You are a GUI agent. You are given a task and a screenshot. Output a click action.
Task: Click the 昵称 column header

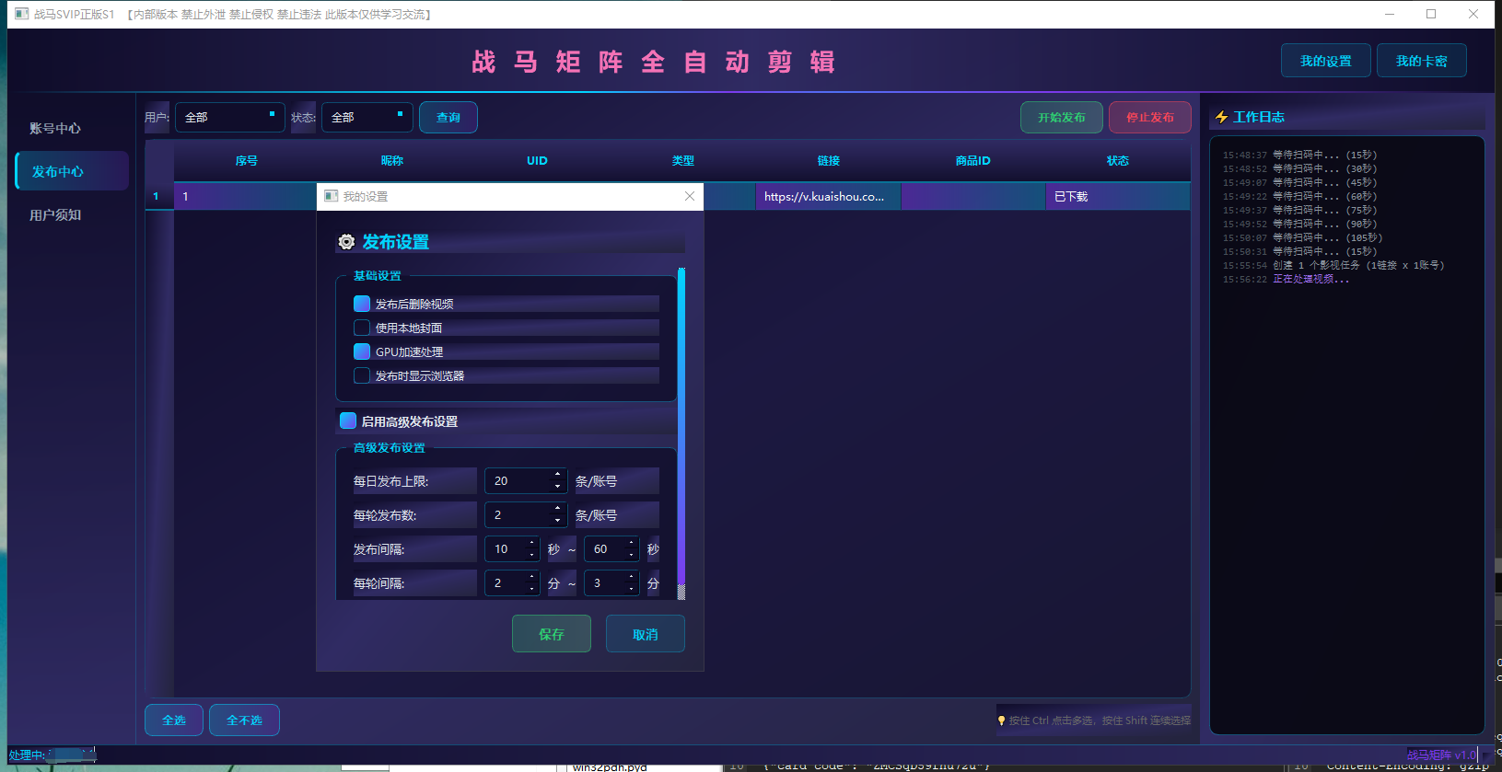391,160
